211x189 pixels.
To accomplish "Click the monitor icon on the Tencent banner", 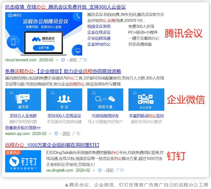I will pos(78,51).
